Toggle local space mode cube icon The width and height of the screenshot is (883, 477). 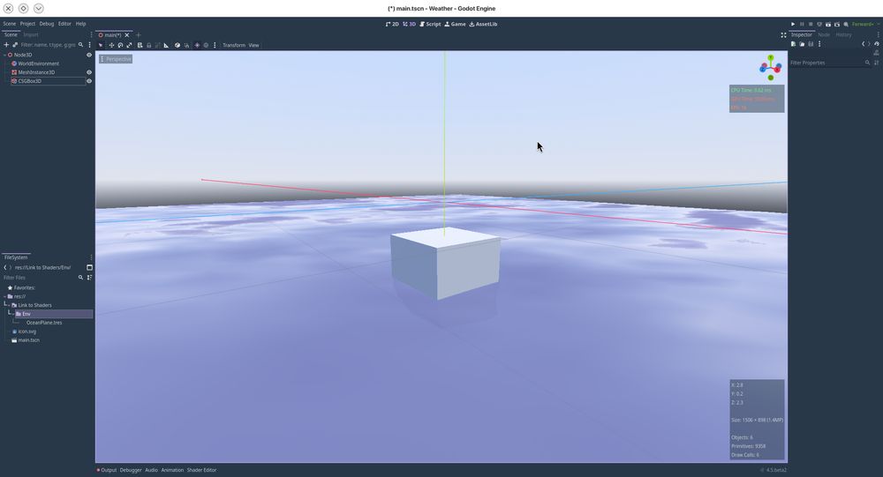tap(177, 45)
